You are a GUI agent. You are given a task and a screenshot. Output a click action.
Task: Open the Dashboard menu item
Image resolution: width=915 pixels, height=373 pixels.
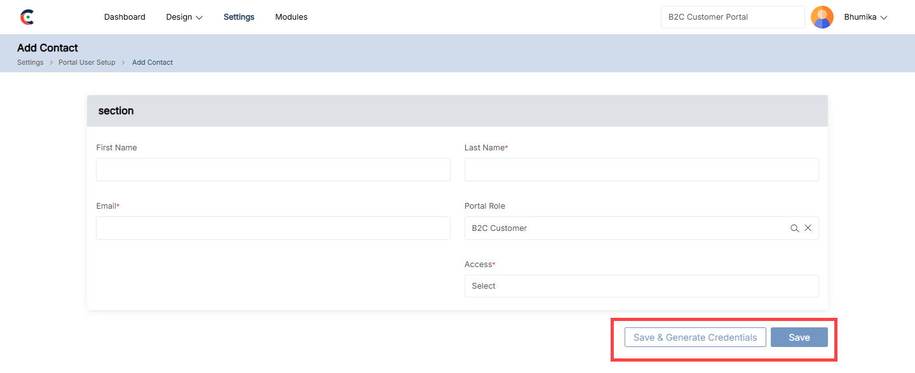click(x=125, y=17)
